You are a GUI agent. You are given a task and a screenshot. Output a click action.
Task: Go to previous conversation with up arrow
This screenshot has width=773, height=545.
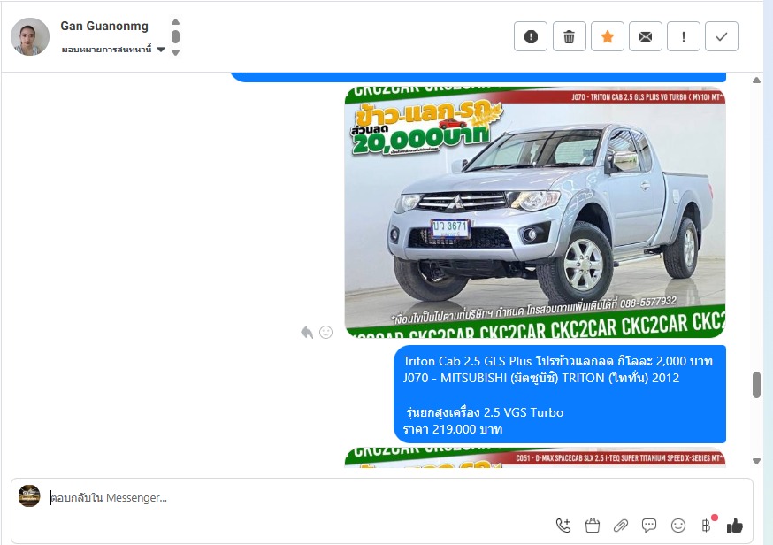[175, 22]
